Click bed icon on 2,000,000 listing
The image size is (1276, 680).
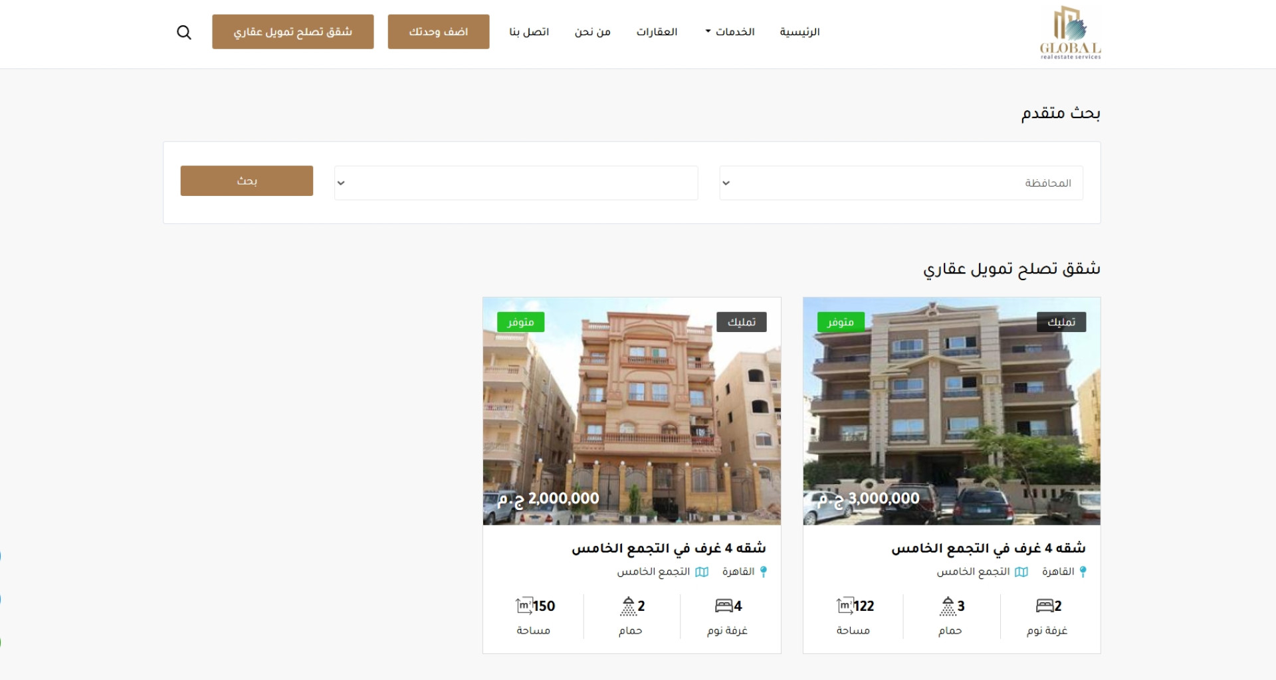pos(724,606)
